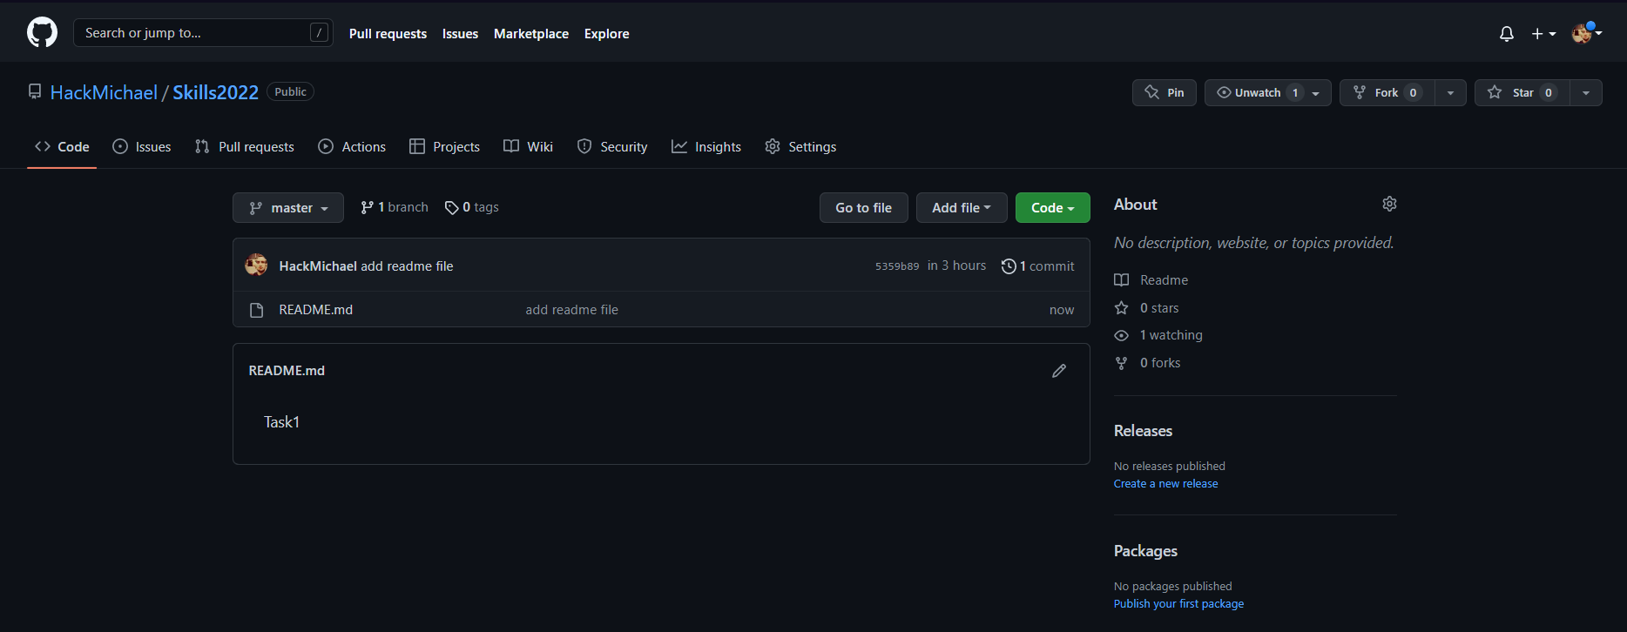Open the green Code dropdown
The width and height of the screenshot is (1627, 632).
1052,207
